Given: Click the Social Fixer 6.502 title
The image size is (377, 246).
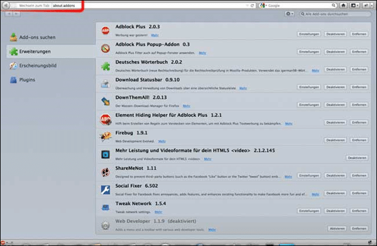Looking at the screenshot, I should pyautogui.click(x=136, y=186).
